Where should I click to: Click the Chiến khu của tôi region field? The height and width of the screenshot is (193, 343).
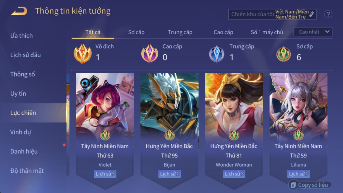273,14
